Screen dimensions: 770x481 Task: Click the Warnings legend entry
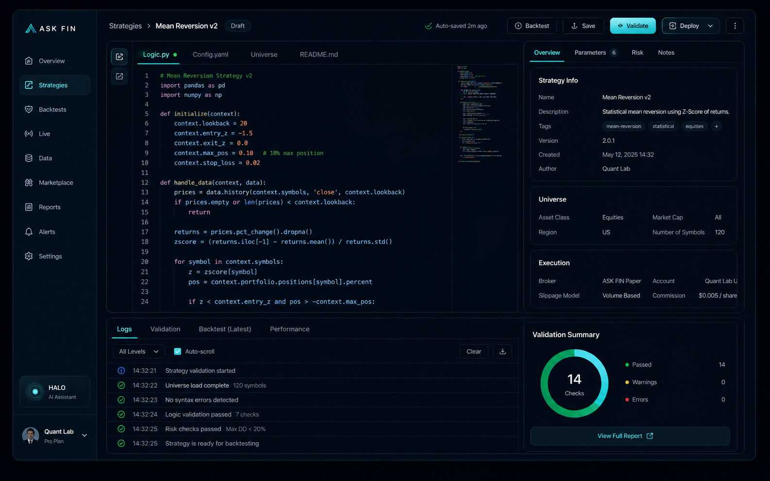[675, 382]
